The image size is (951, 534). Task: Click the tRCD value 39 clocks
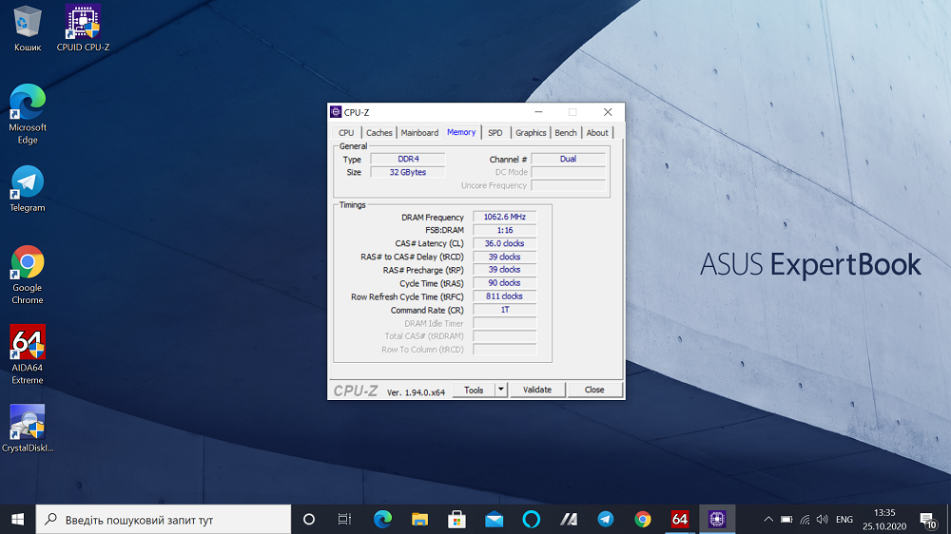click(505, 257)
